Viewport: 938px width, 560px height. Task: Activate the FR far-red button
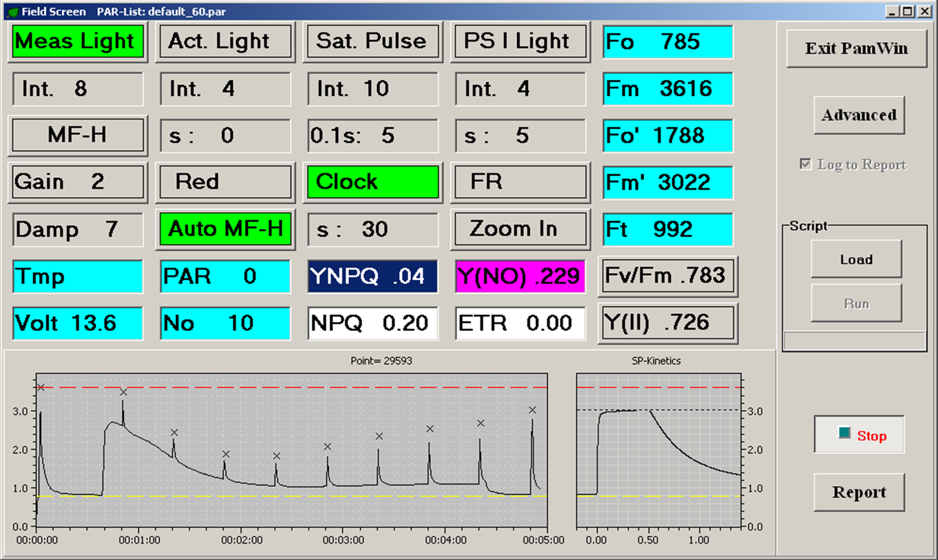coord(520,182)
